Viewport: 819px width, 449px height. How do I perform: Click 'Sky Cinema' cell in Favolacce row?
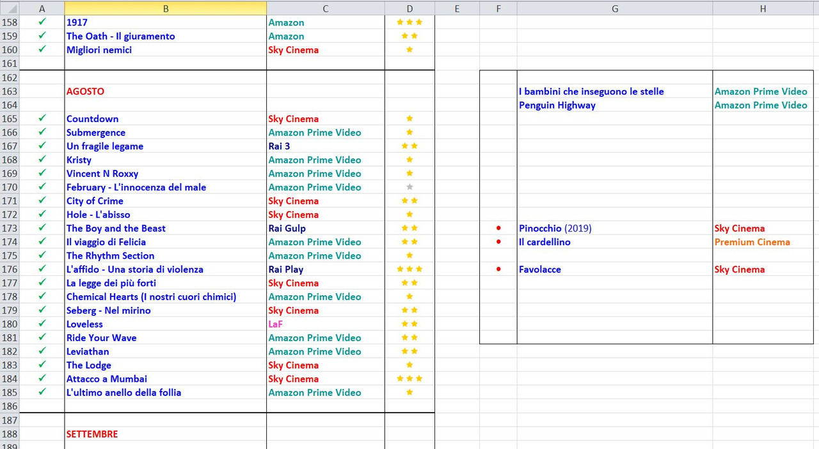[x=763, y=270]
